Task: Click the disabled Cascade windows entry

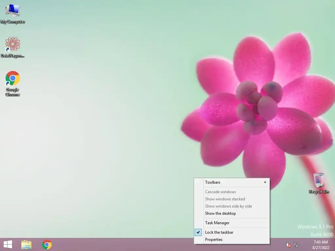Action: [x=232, y=192]
